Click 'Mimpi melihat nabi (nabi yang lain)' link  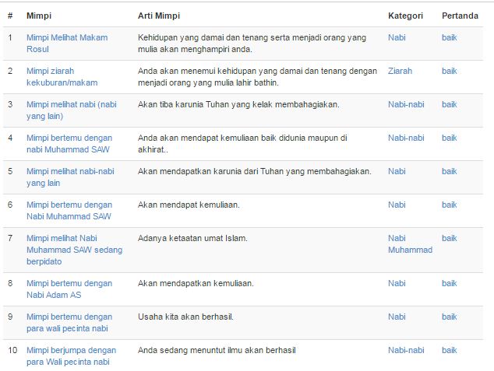pos(71,110)
